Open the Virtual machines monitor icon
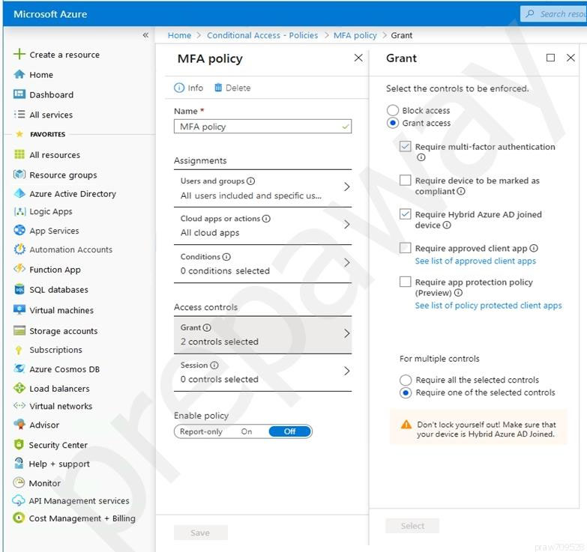Screen dimensions: 587x552 click(x=19, y=309)
